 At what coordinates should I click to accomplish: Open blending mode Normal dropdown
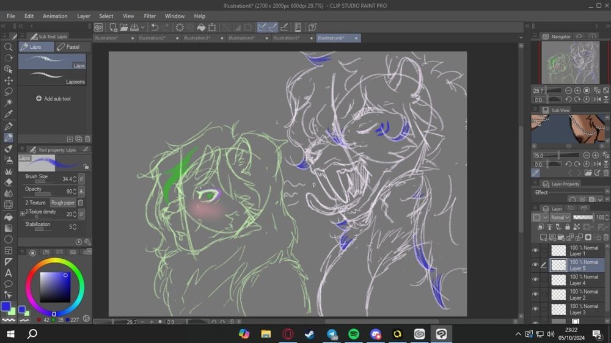(560, 217)
